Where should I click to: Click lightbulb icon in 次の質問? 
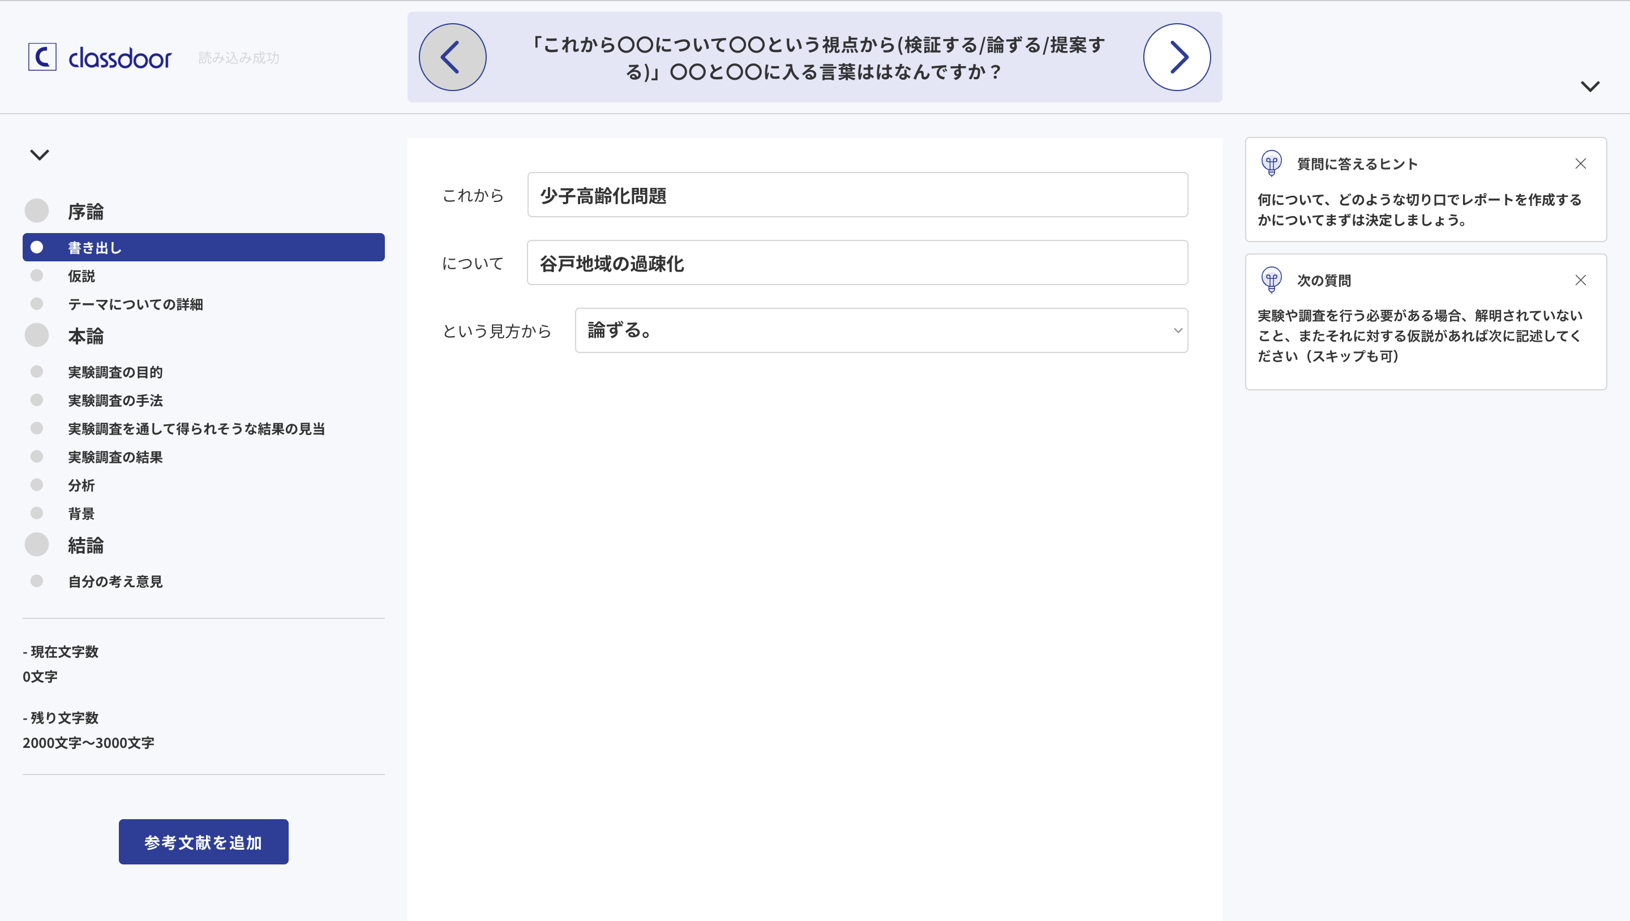tap(1271, 279)
